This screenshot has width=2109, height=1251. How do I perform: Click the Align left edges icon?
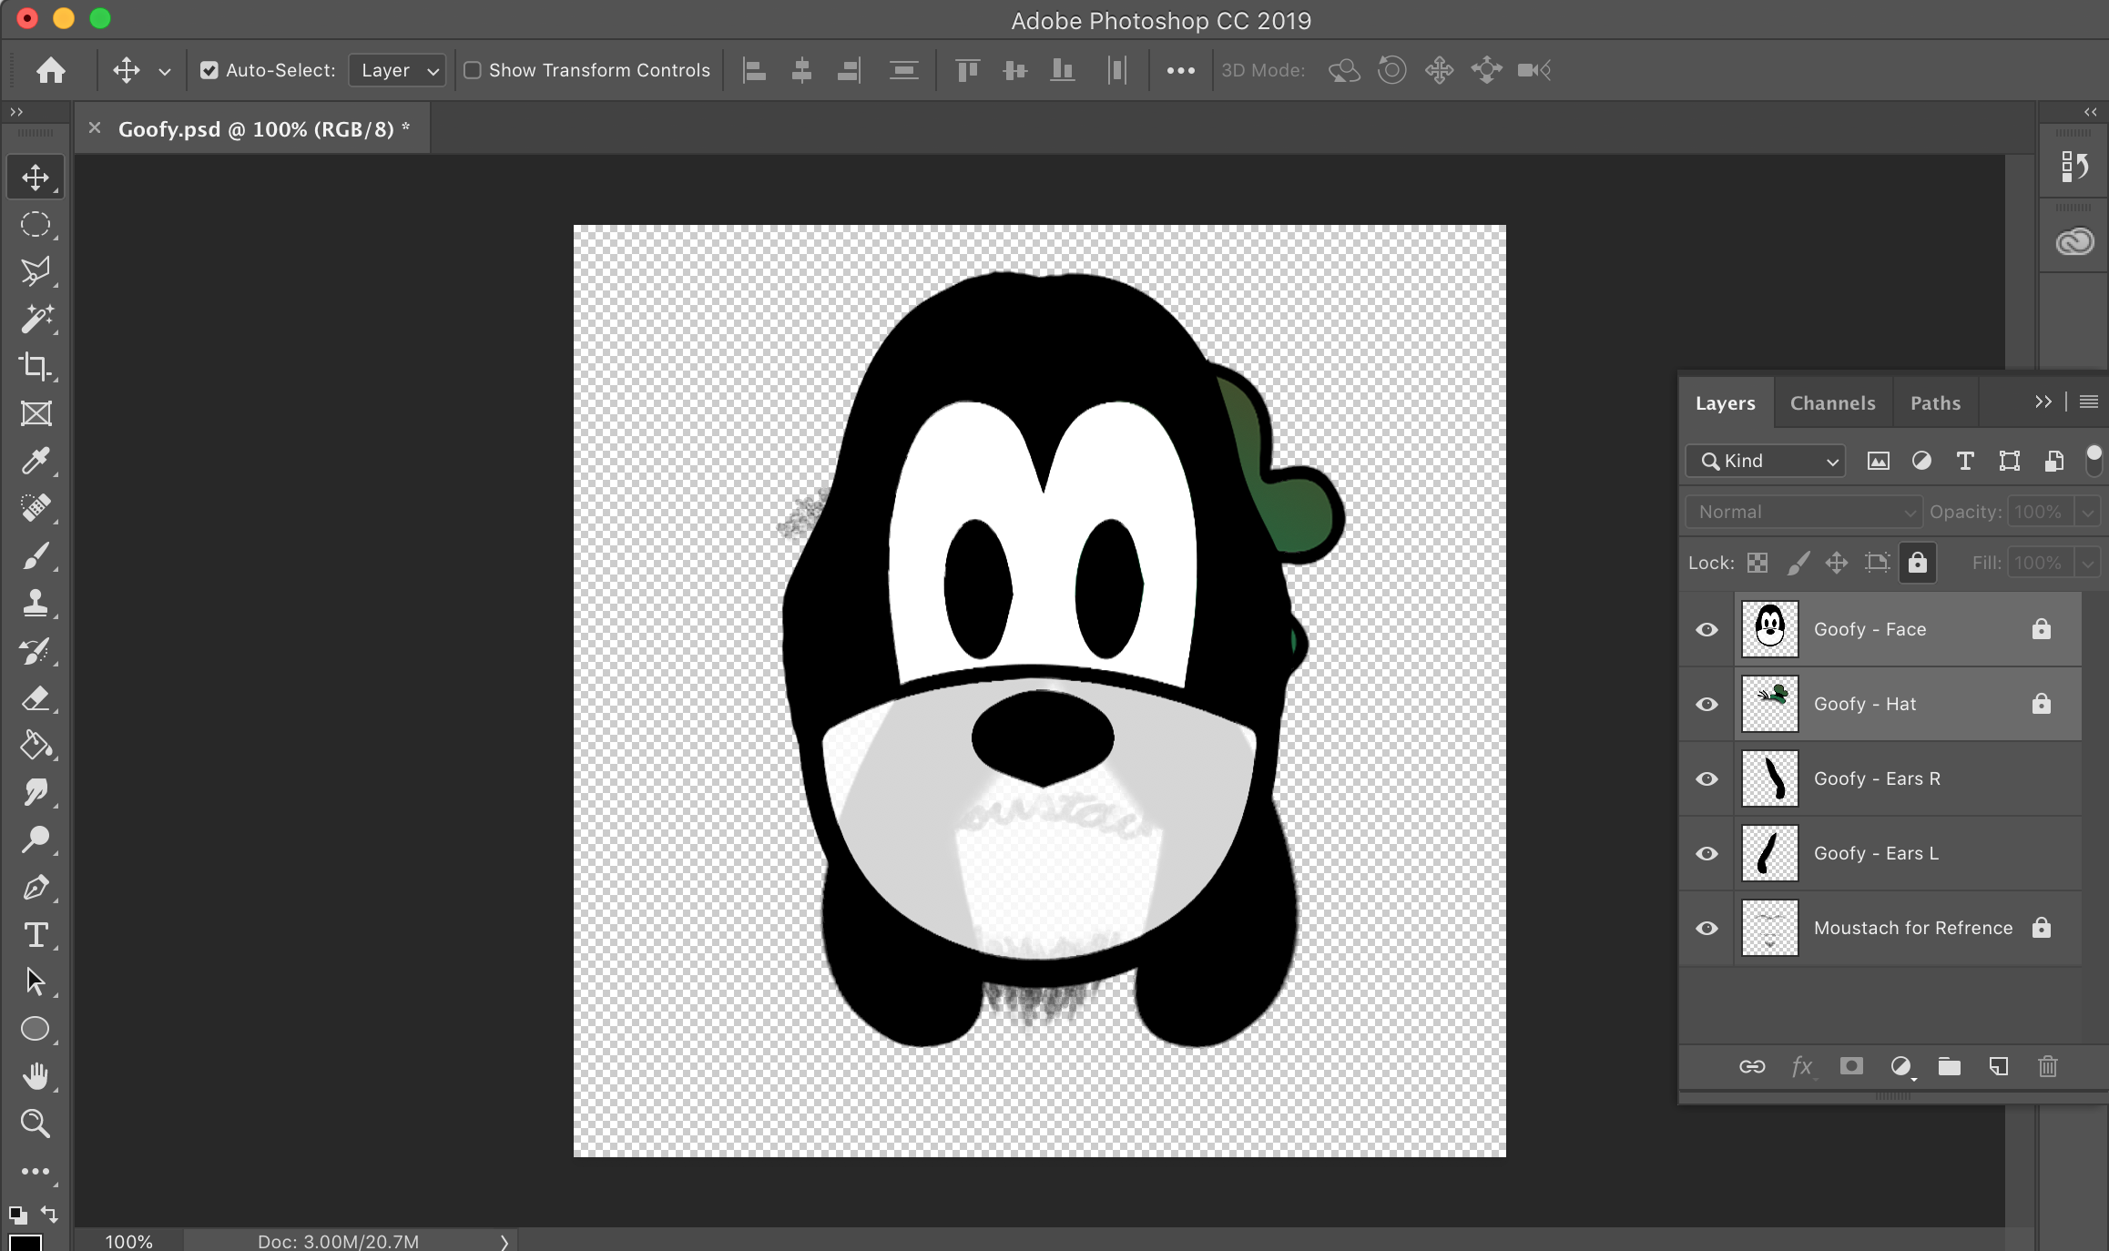click(x=754, y=70)
